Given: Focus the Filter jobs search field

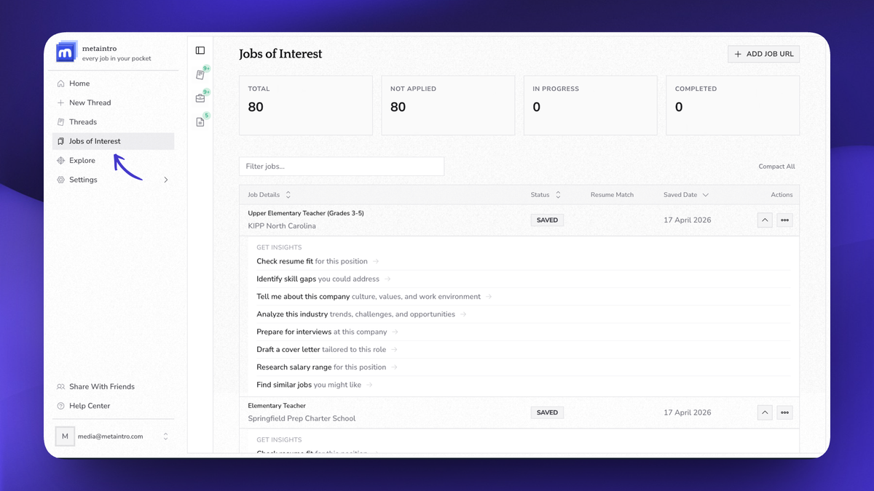Looking at the screenshot, I should [x=342, y=166].
